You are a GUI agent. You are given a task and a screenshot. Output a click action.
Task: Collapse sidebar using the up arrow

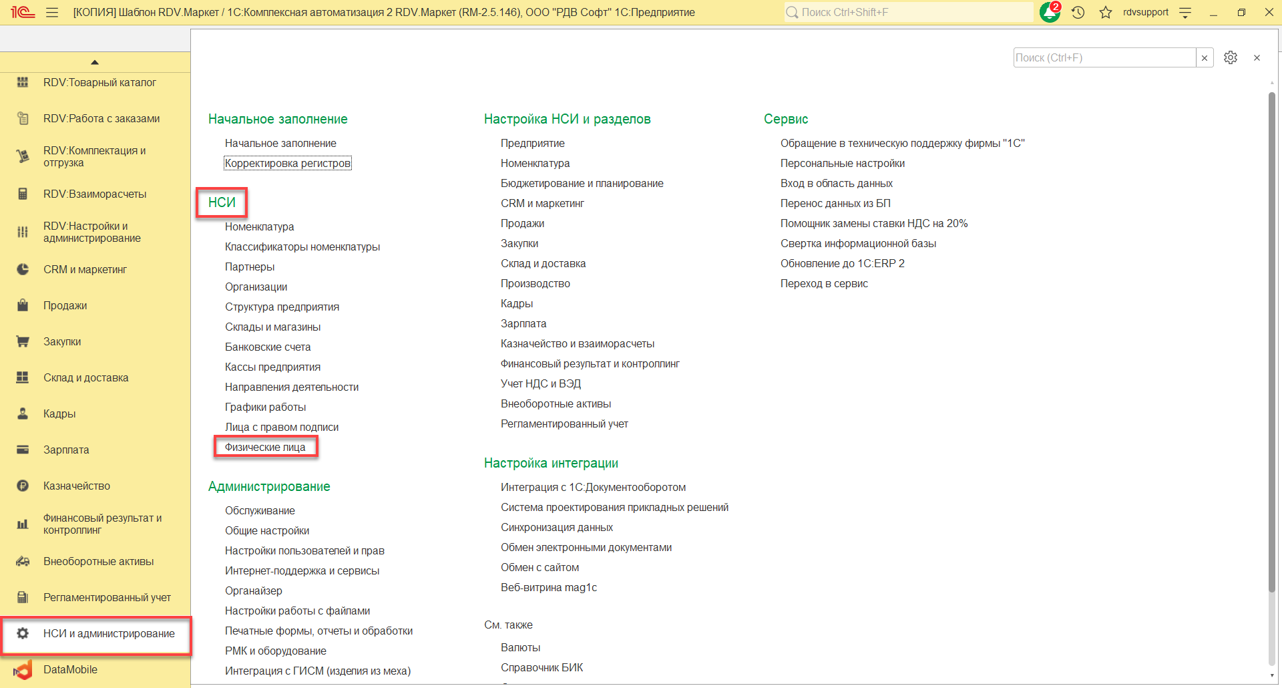[95, 62]
